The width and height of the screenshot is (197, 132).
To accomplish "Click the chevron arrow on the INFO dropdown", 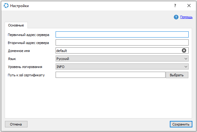I will (x=186, y=66).
